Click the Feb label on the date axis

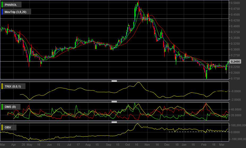[x=204, y=145]
